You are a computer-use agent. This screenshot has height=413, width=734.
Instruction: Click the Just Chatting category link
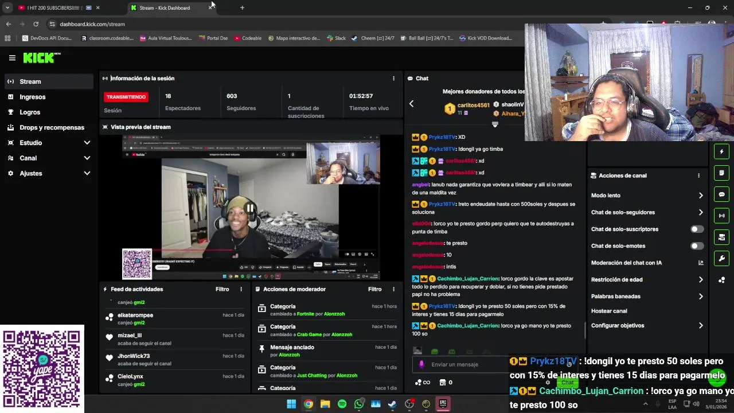[x=311, y=376]
